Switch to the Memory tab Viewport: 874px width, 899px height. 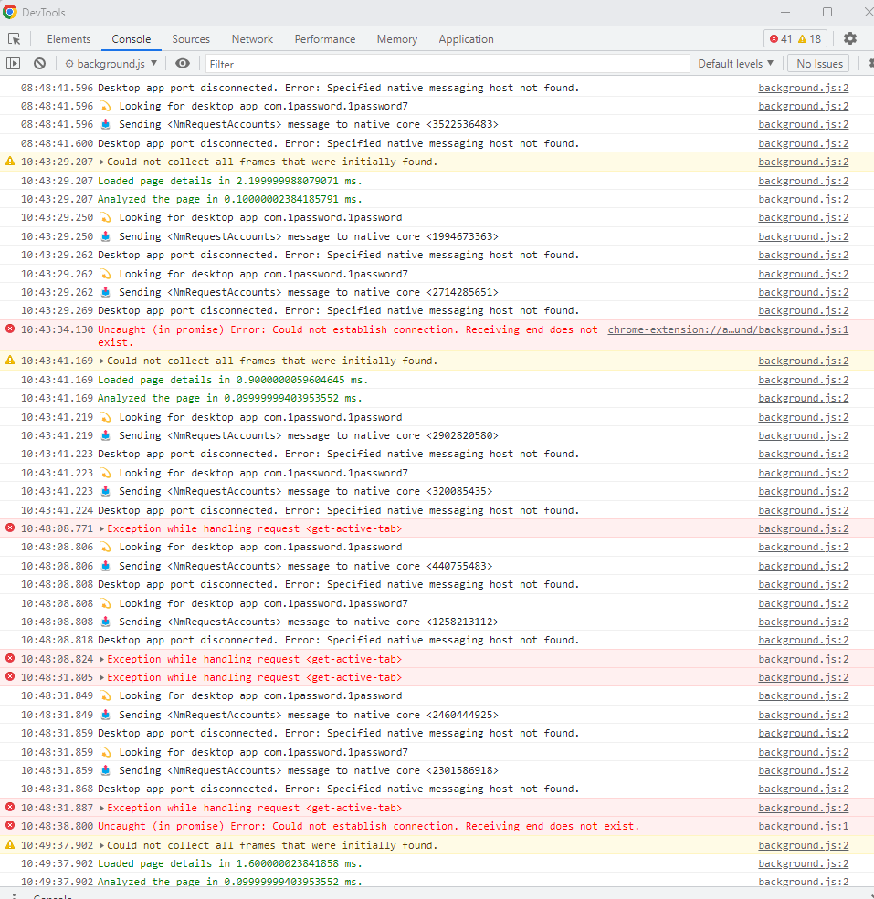click(397, 39)
